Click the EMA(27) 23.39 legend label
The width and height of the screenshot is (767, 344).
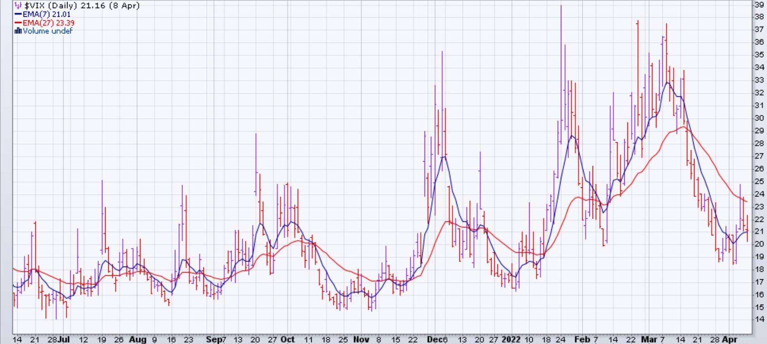[48, 23]
